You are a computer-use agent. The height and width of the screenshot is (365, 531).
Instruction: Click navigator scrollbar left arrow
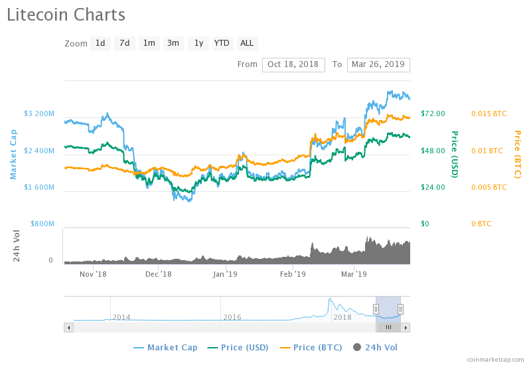coord(68,327)
